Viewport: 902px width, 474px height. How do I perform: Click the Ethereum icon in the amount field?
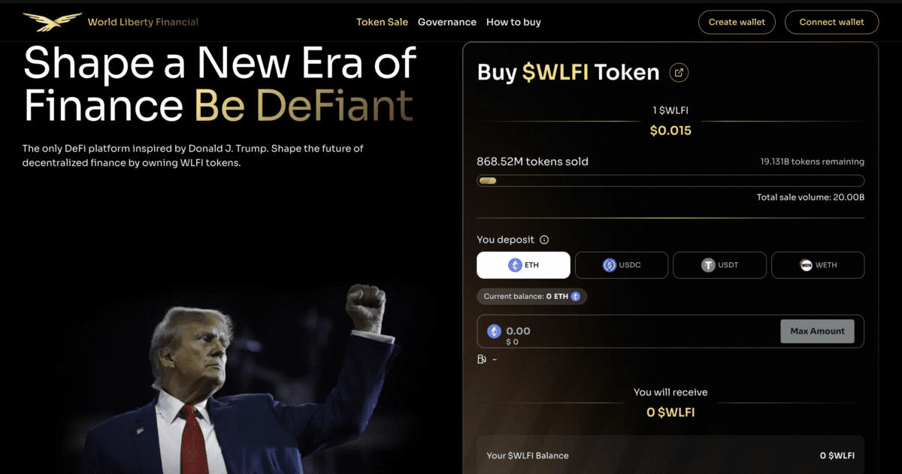(x=494, y=331)
